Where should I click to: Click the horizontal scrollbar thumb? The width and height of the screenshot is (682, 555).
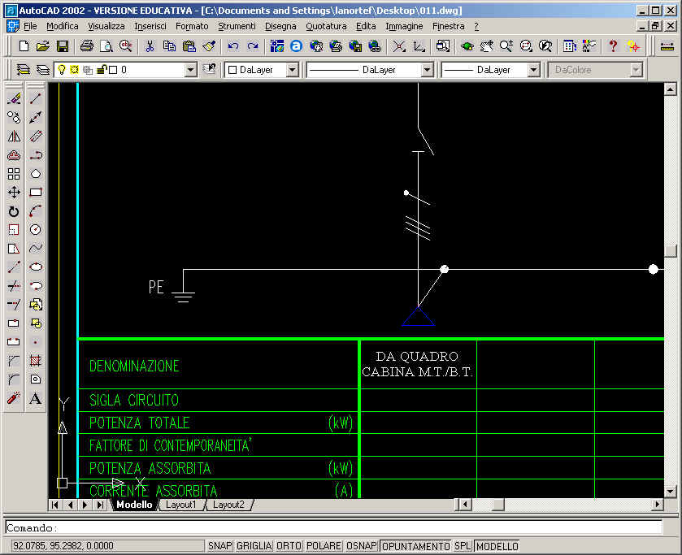(x=498, y=505)
